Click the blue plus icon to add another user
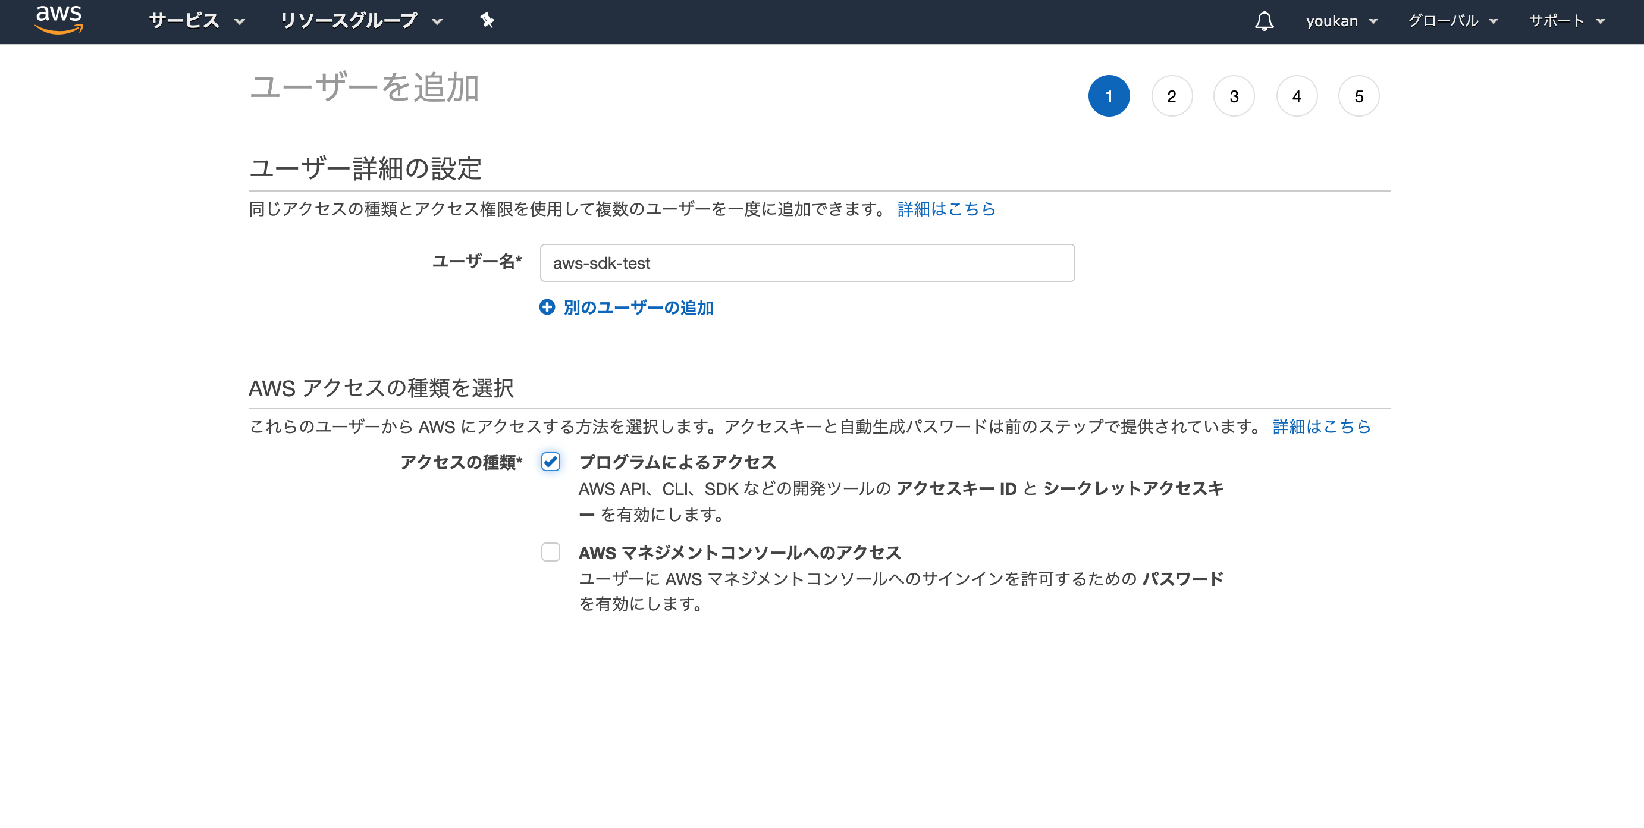 [x=547, y=307]
